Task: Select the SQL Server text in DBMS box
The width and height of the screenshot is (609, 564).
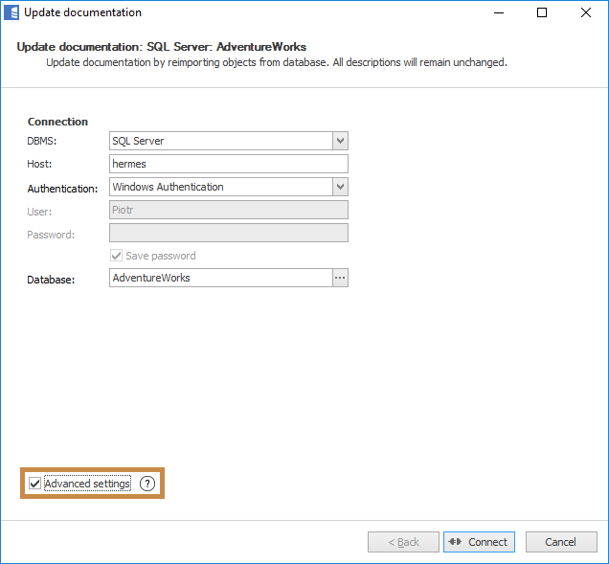Action: tap(138, 141)
